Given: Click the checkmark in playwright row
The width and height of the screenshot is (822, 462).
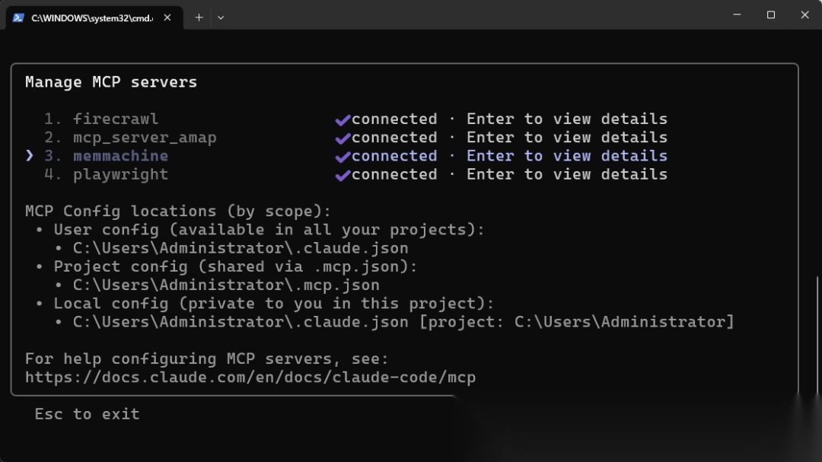Looking at the screenshot, I should click(x=342, y=175).
